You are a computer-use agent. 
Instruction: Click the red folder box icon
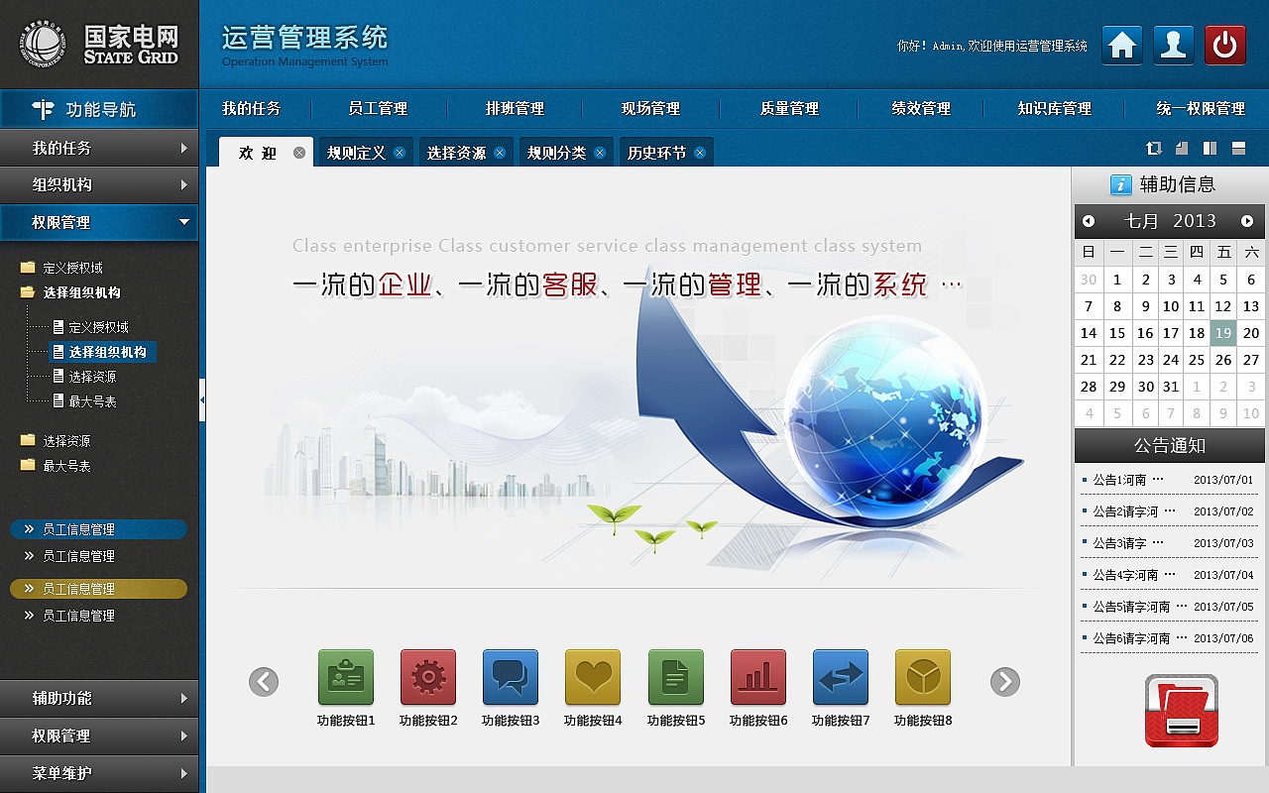(x=1181, y=711)
